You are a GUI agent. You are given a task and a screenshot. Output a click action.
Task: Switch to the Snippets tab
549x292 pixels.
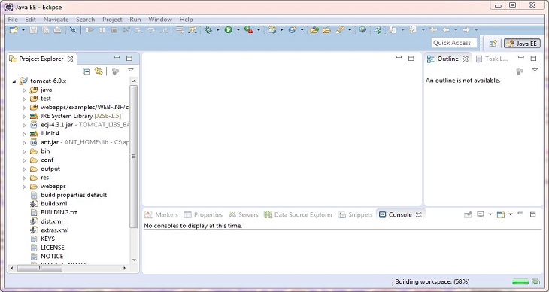point(356,214)
